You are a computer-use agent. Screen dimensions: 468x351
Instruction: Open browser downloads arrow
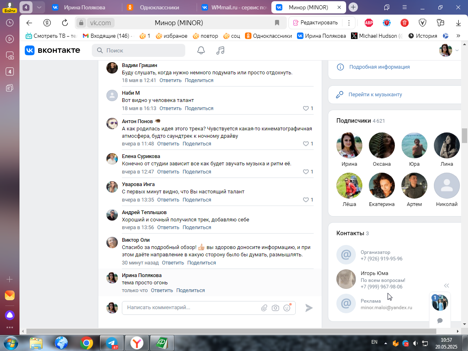458,23
